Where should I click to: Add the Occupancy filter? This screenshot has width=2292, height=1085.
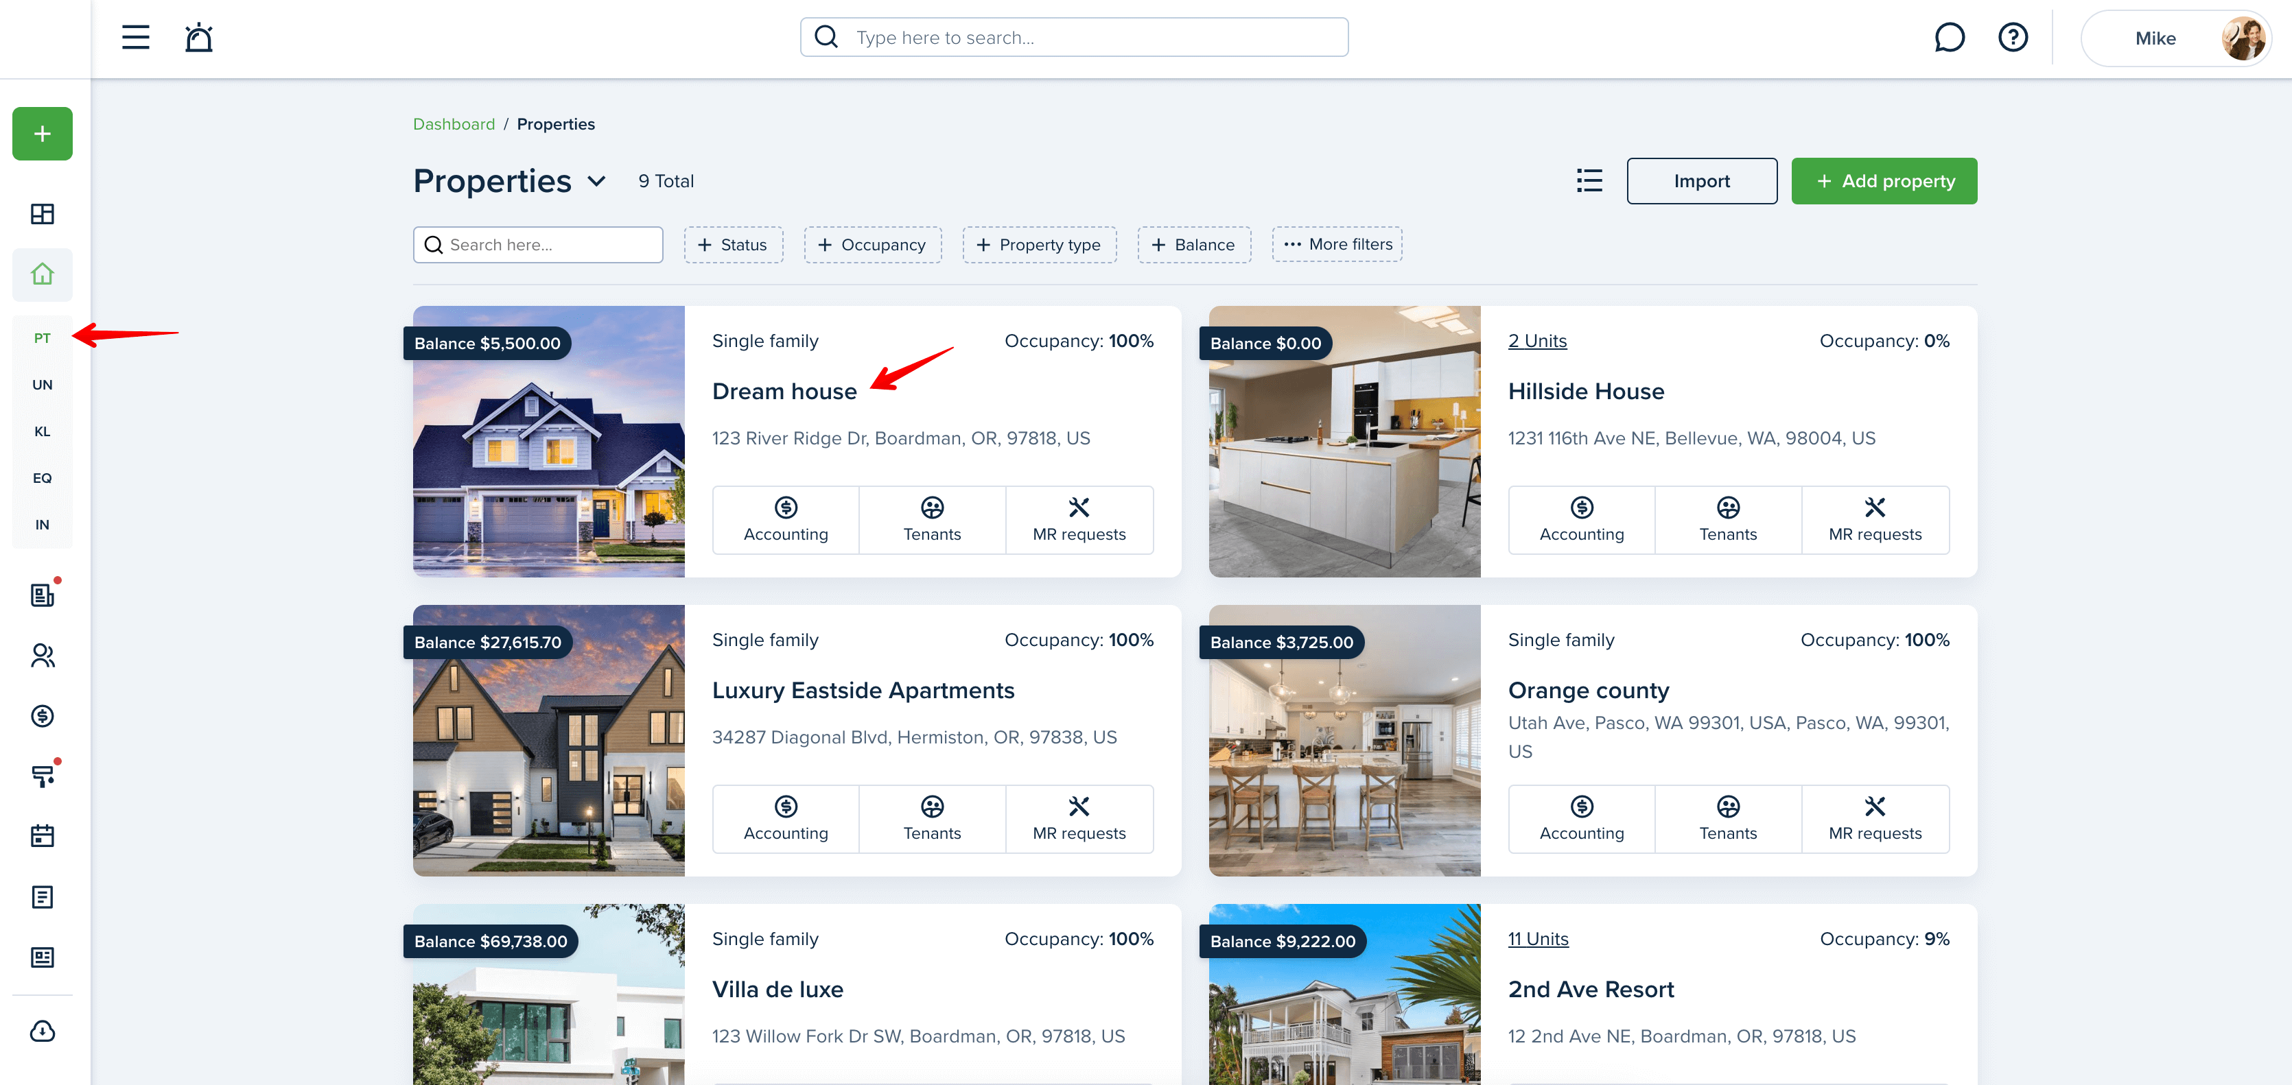click(872, 245)
